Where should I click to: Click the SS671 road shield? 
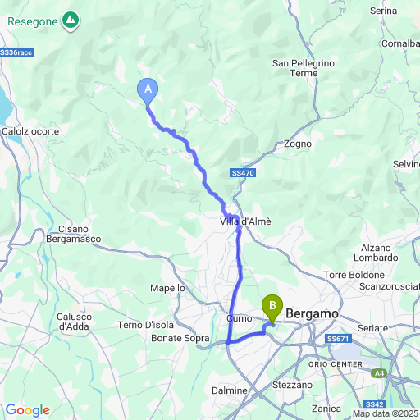coord(338,339)
